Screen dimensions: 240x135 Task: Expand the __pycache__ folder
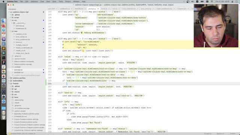click(12, 23)
